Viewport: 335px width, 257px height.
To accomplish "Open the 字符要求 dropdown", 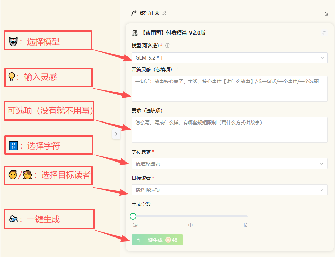I will pyautogui.click(x=229, y=164).
